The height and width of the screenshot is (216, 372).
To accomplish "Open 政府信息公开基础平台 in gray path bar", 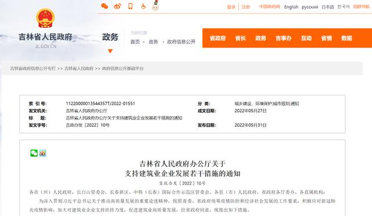I will coord(123,69).
